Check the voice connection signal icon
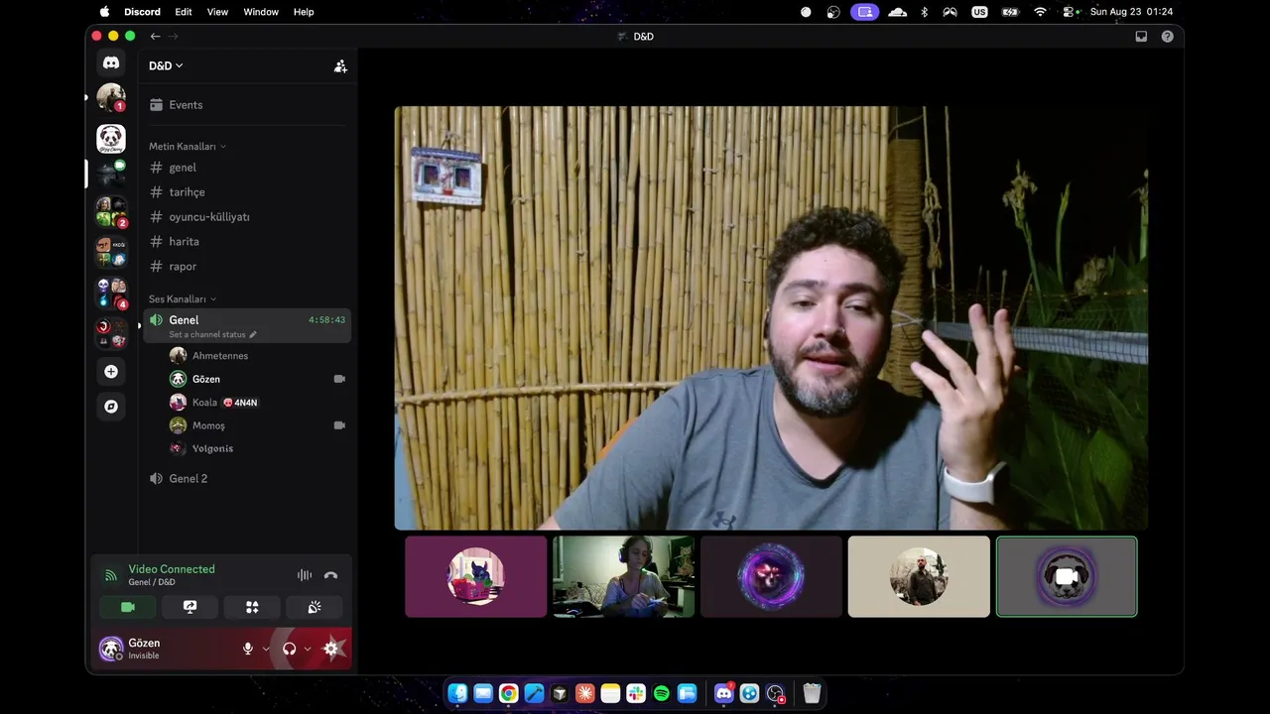This screenshot has height=714, width=1270. pyautogui.click(x=110, y=575)
